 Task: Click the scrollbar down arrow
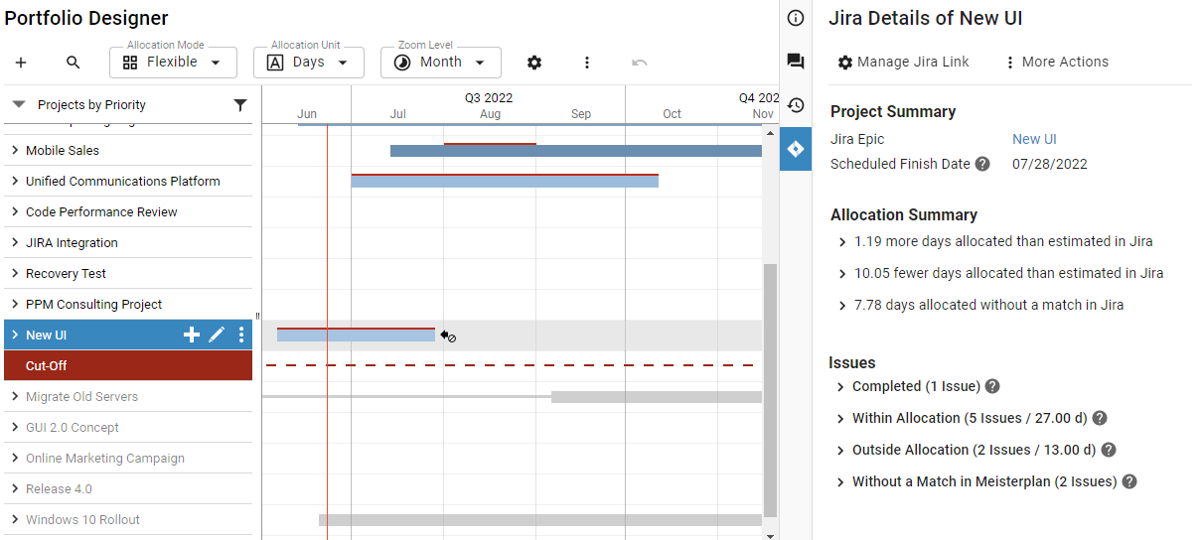(x=770, y=535)
